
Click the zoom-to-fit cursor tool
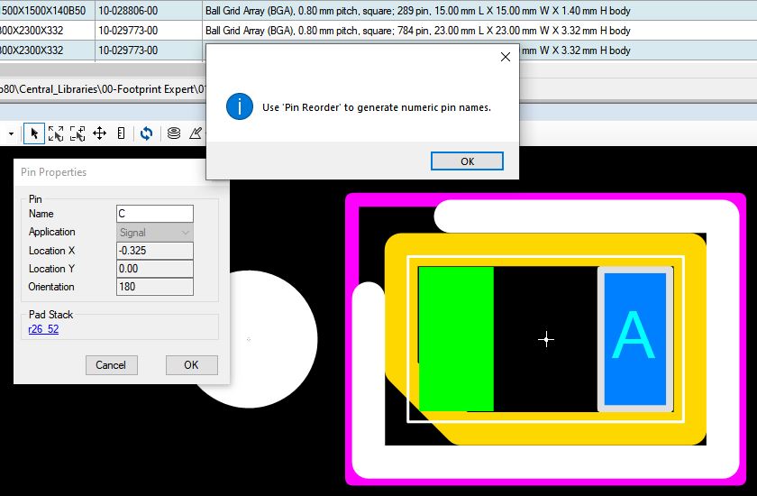pyautogui.click(x=56, y=133)
